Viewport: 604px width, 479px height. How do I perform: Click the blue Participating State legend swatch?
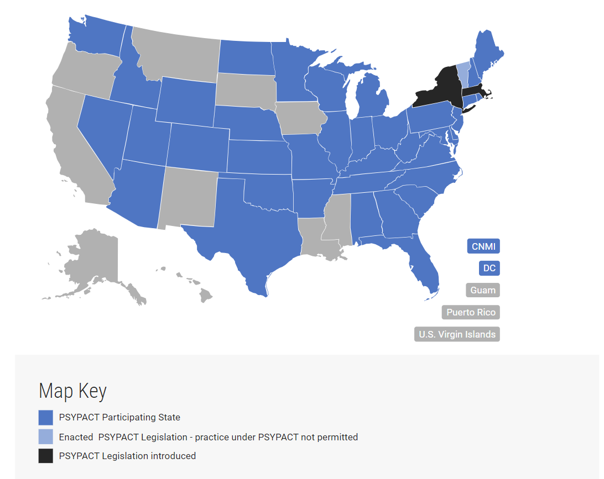(x=45, y=418)
